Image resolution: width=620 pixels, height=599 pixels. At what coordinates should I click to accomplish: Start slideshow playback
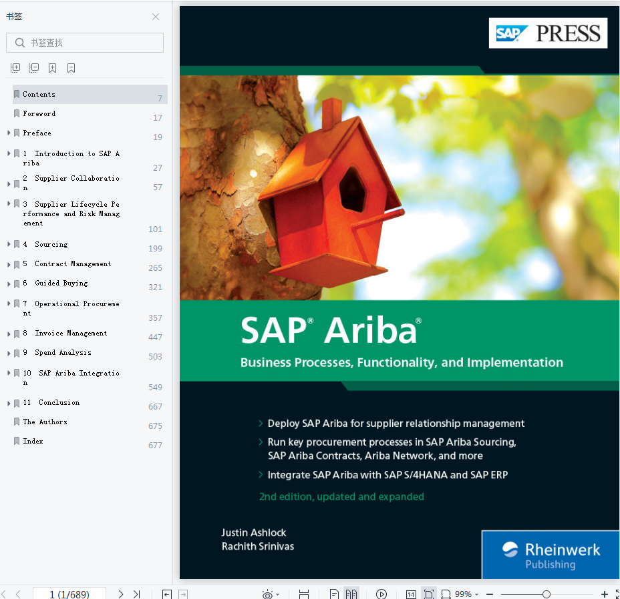tap(381, 594)
